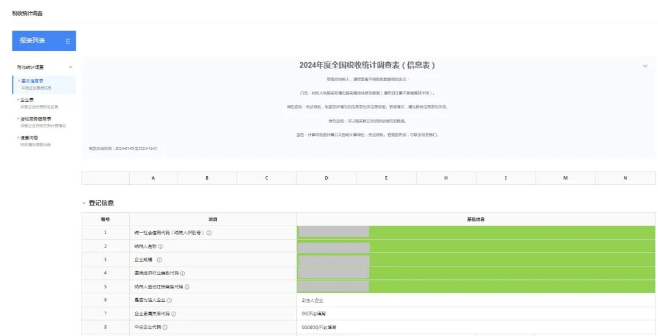The image size is (658, 336).
Task: Open 货物劳务服务表 in the sidebar
Action: 44,122
